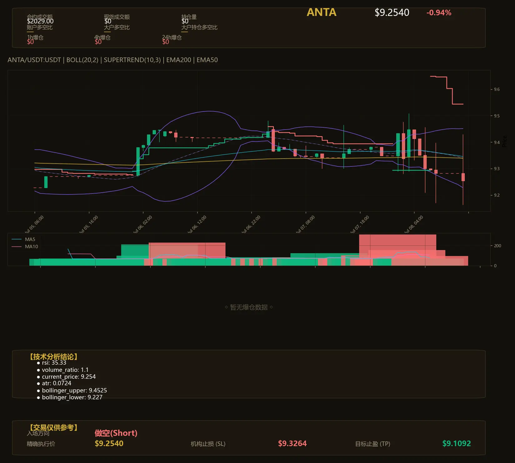515x463 pixels.
Task: Click the Jul 05, 16:00 time axis label
Action: pos(89,224)
